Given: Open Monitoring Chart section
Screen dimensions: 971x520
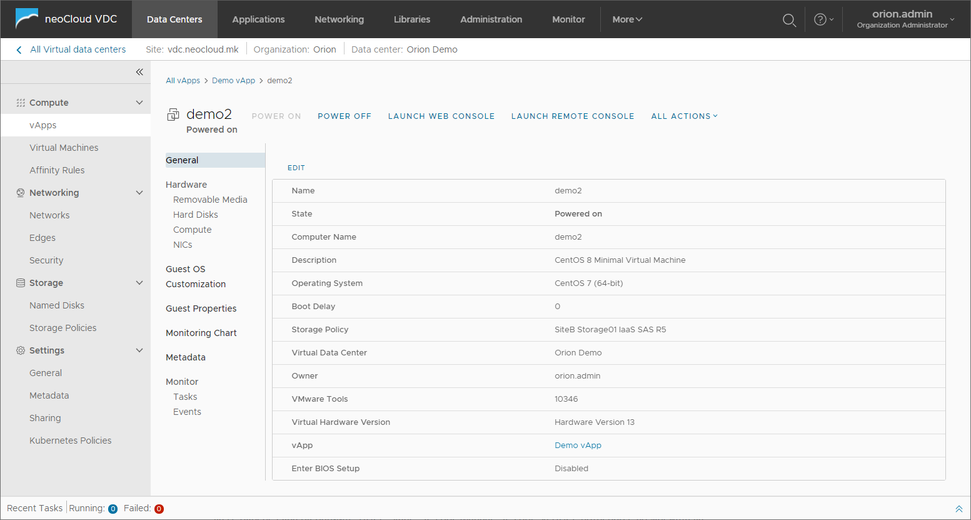Looking at the screenshot, I should point(201,333).
